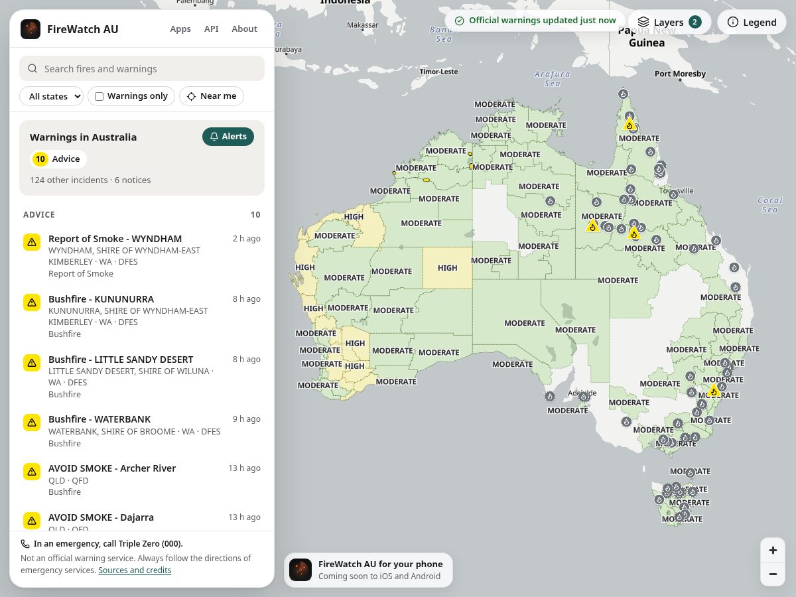Image resolution: width=796 pixels, height=597 pixels.
Task: Click the Alerts bell icon
Action: [x=214, y=137]
